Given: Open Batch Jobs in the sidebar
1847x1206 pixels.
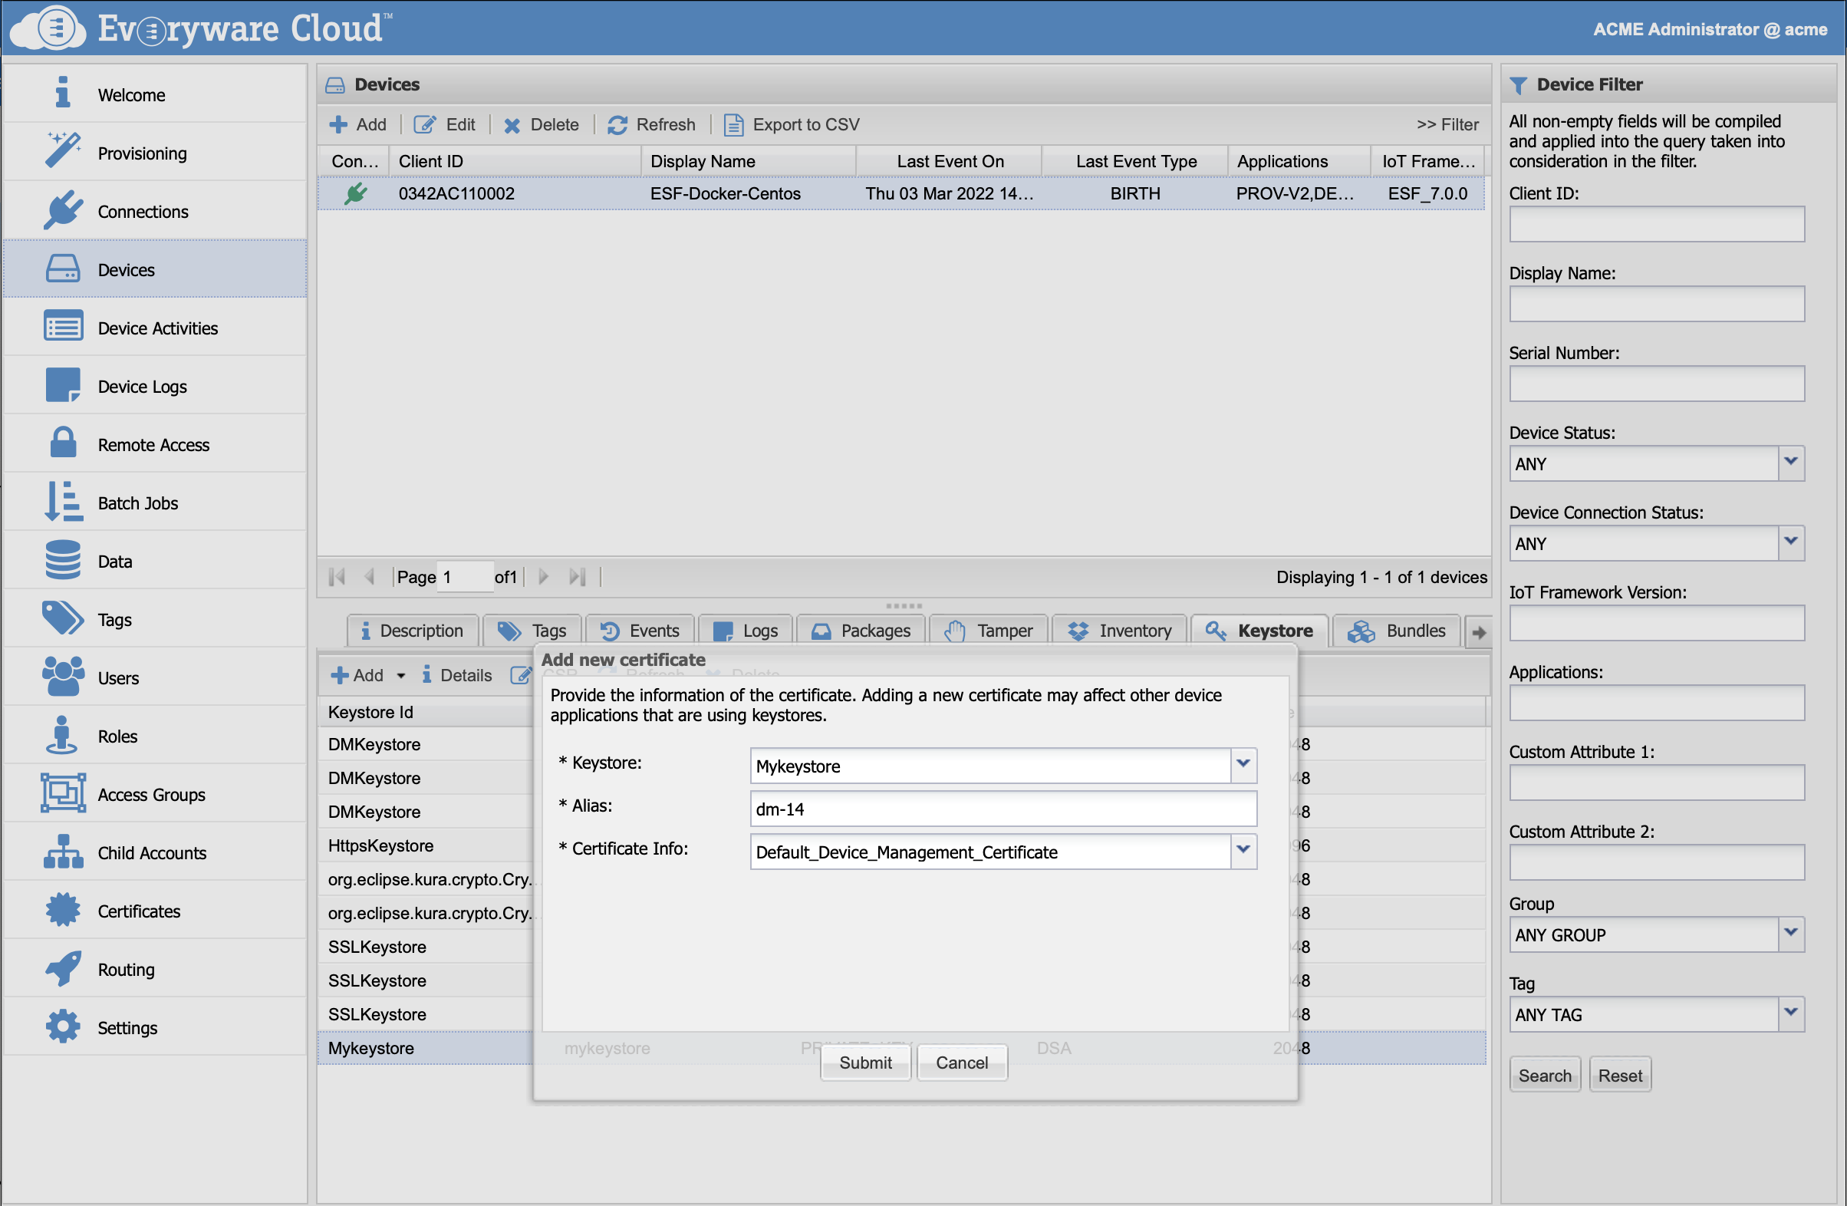Looking at the screenshot, I should click(154, 502).
